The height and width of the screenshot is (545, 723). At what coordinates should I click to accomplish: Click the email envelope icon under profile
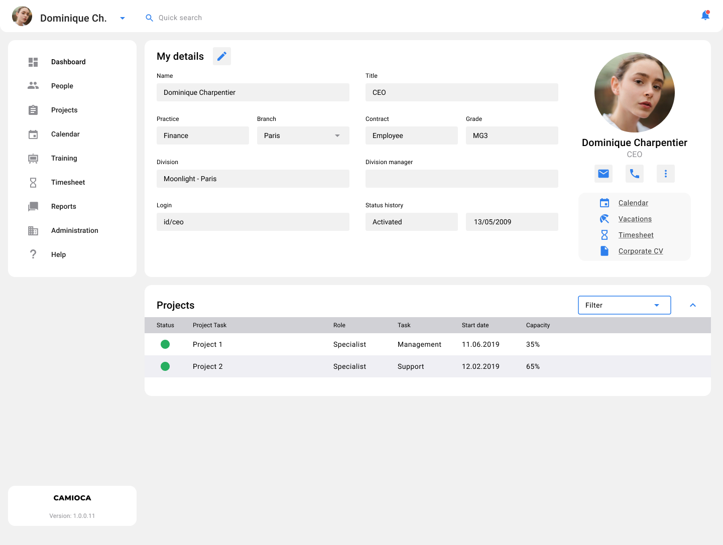(604, 174)
